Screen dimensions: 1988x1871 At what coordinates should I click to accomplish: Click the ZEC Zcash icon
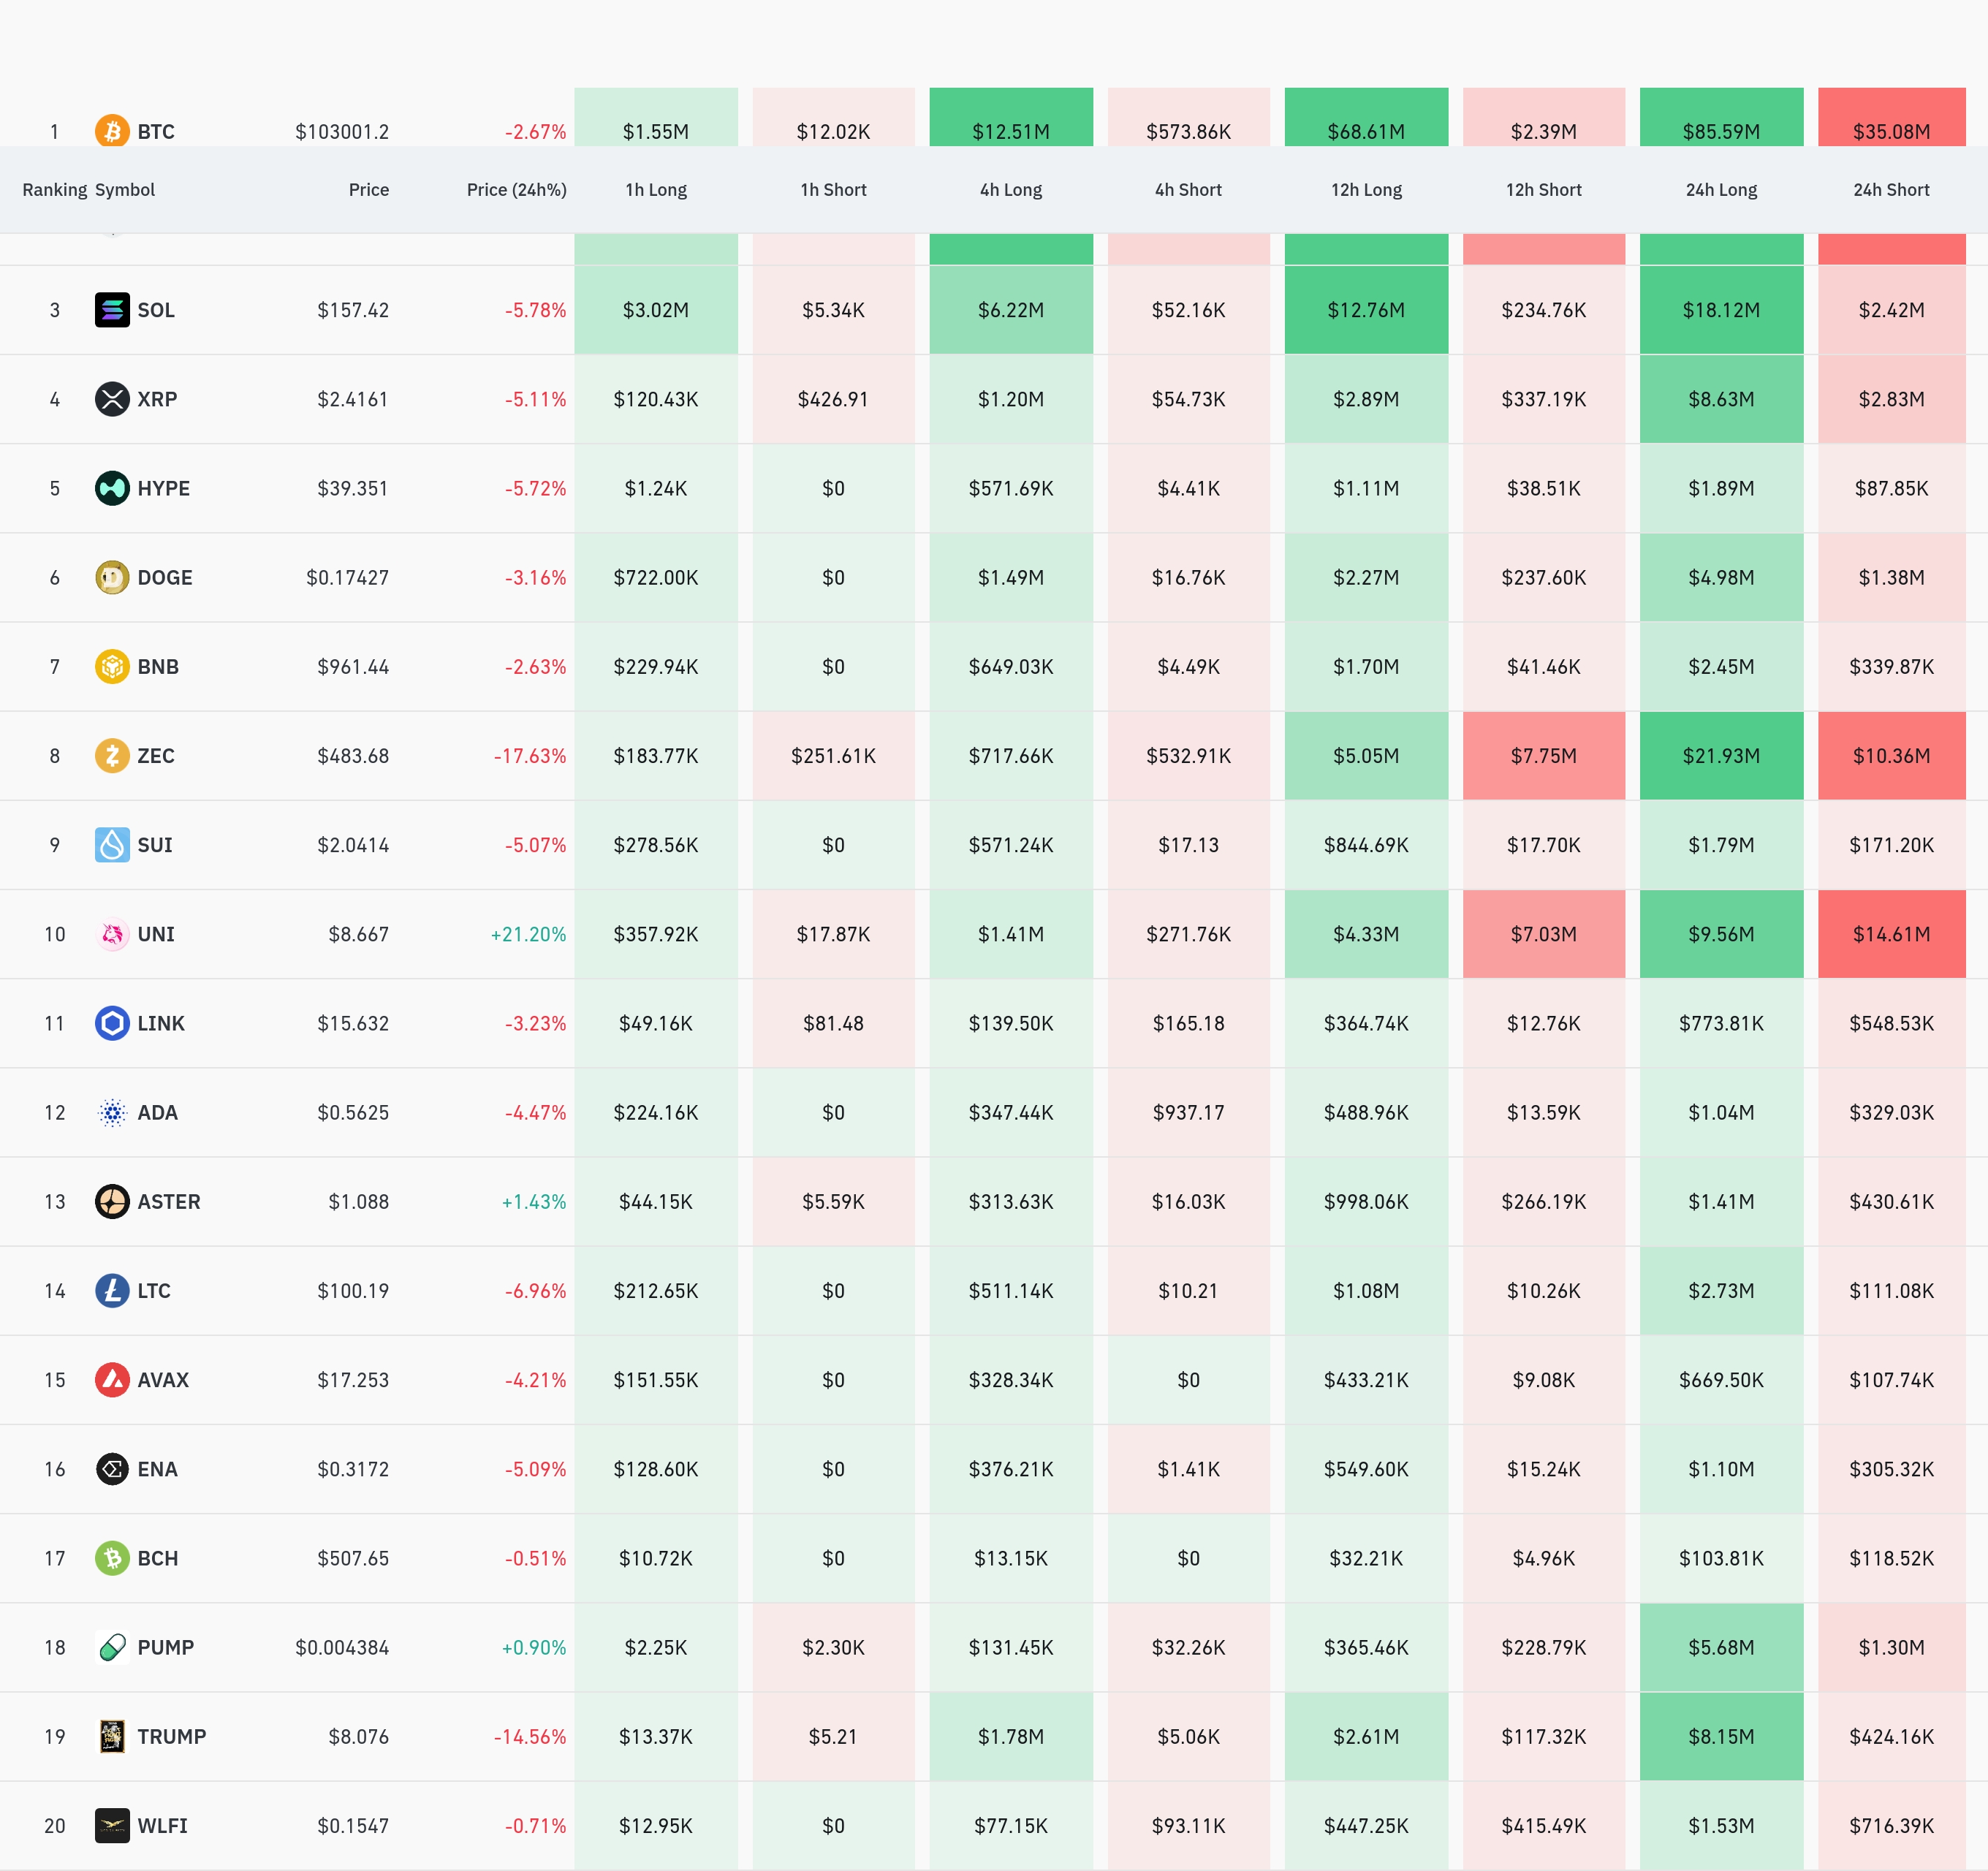point(112,756)
